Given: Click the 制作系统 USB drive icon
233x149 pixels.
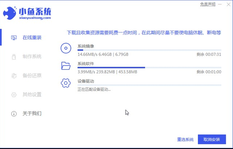Looking at the screenshot, I should point(14,57).
